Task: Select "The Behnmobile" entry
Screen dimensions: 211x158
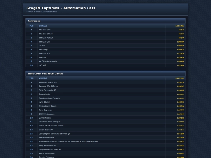Action: (46, 138)
